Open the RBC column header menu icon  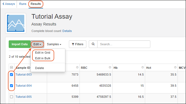(x=110, y=67)
